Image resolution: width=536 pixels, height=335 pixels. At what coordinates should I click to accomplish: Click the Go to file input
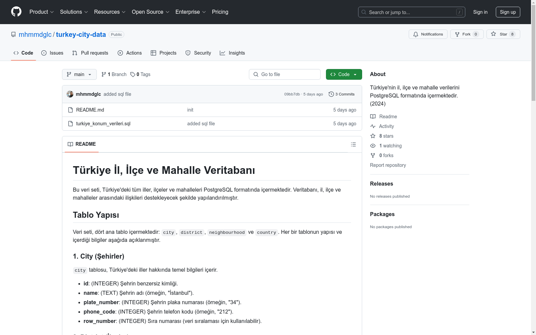[x=285, y=74]
